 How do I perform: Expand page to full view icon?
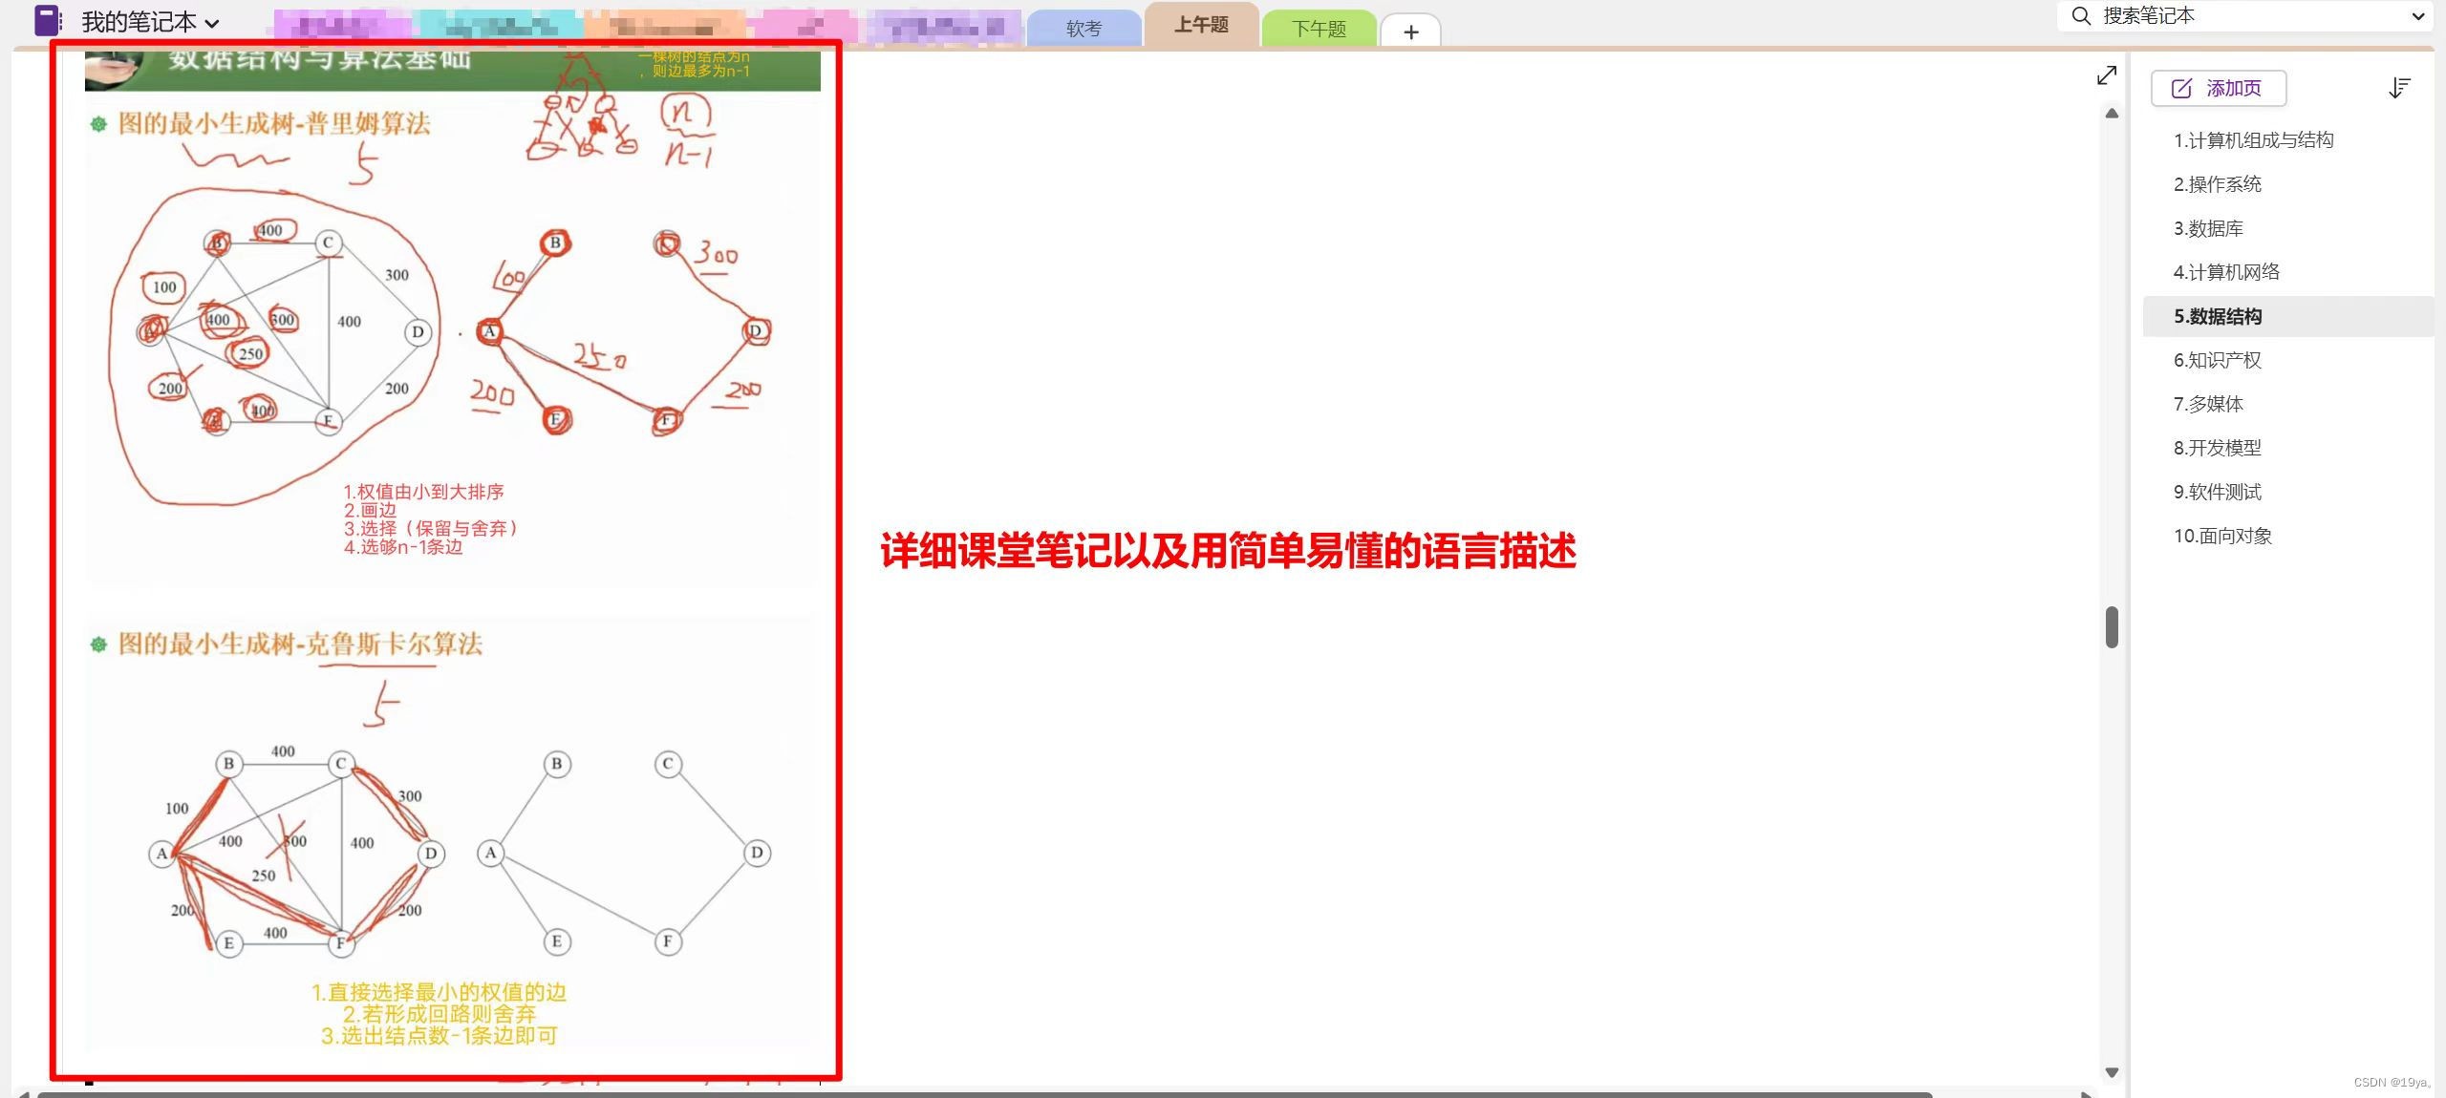point(2107,75)
